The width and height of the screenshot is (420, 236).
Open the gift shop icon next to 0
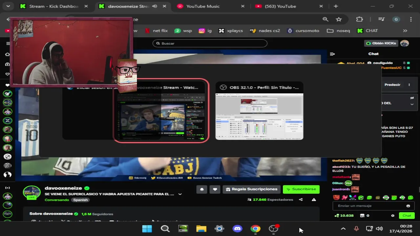pos(362,216)
